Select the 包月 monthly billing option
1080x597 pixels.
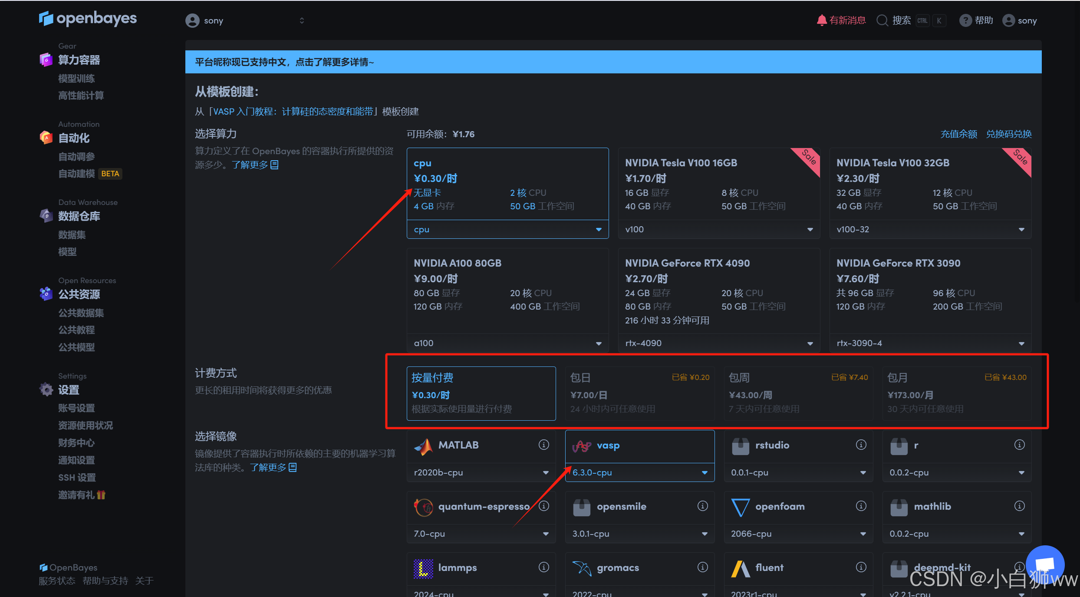[x=957, y=393]
